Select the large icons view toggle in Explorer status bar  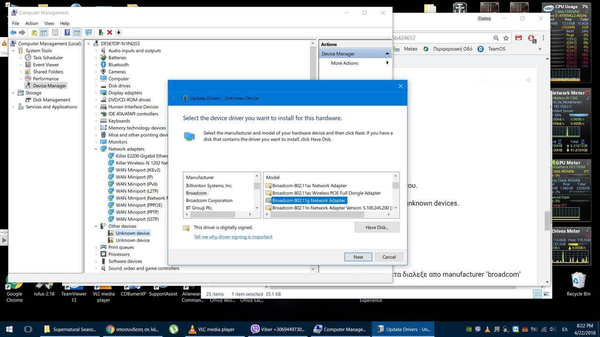pos(546,294)
